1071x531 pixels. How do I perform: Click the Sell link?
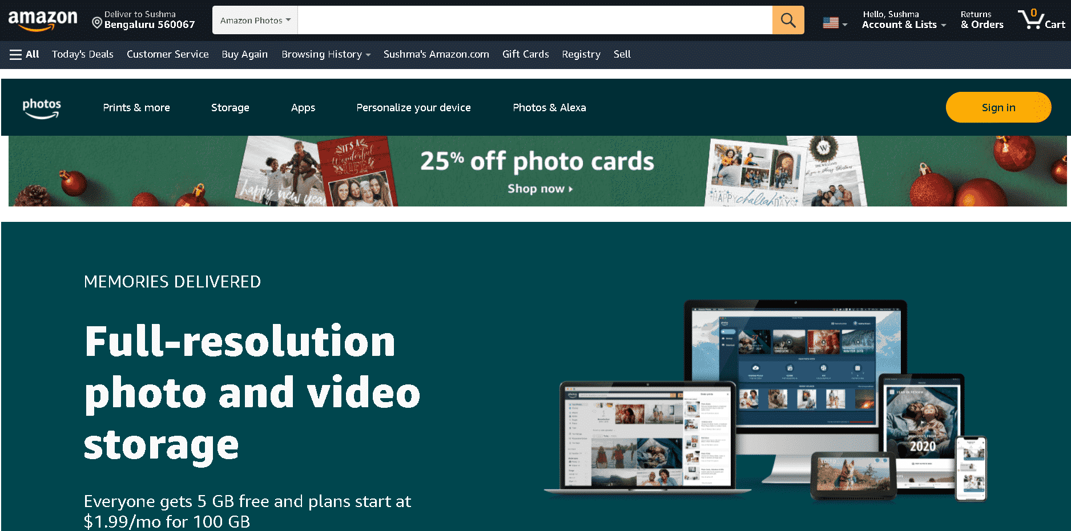(622, 54)
